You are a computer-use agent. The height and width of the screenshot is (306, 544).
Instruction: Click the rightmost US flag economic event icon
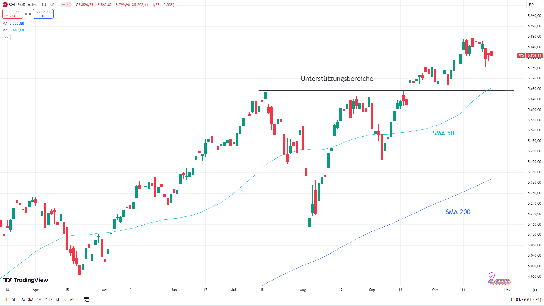tap(507, 282)
